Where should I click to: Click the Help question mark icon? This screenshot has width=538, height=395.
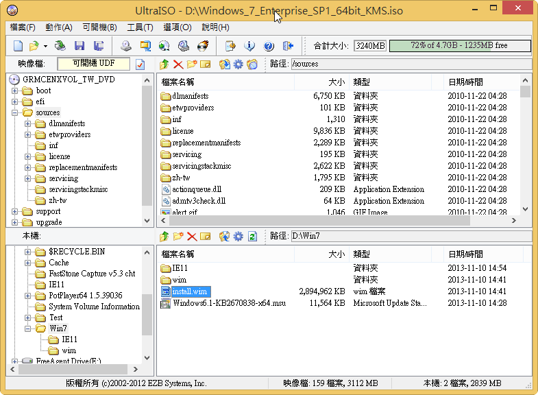(269, 46)
